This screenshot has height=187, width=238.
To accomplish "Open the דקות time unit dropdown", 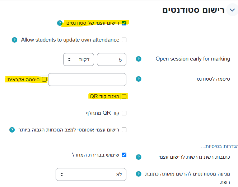I will click(x=78, y=59).
